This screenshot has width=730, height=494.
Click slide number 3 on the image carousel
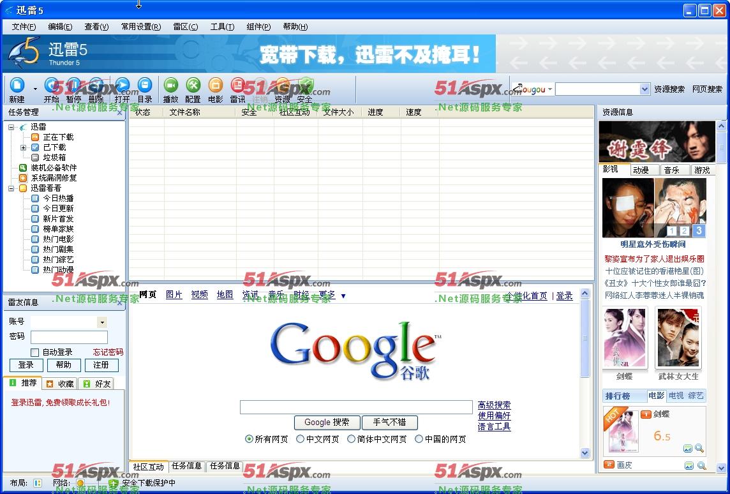[698, 230]
